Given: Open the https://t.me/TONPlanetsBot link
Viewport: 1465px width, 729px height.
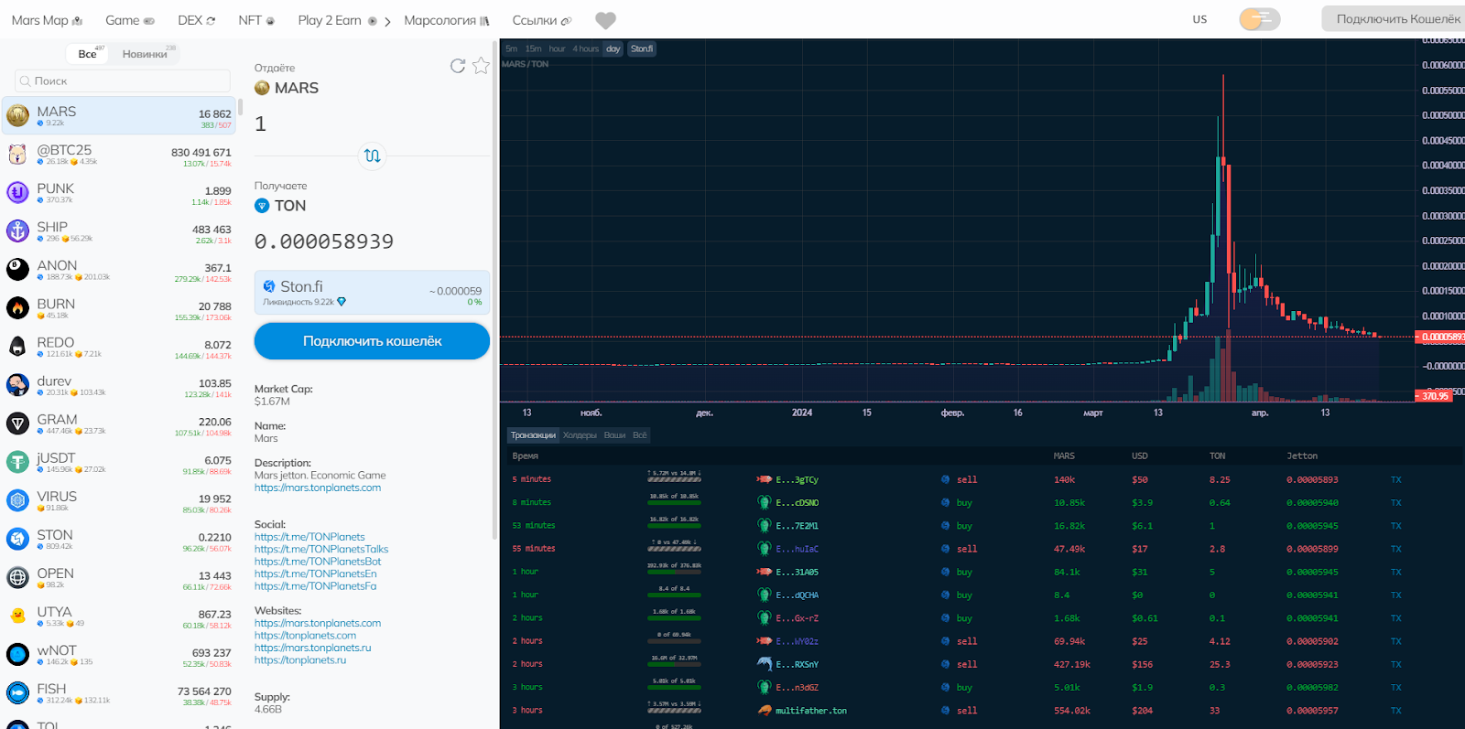Looking at the screenshot, I should [x=318, y=562].
